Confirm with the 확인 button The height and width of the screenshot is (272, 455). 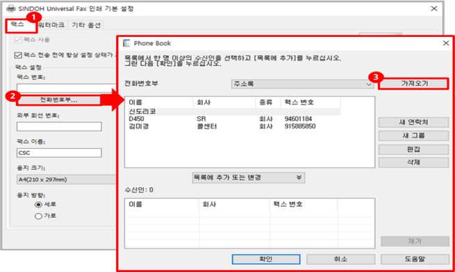[266, 259]
